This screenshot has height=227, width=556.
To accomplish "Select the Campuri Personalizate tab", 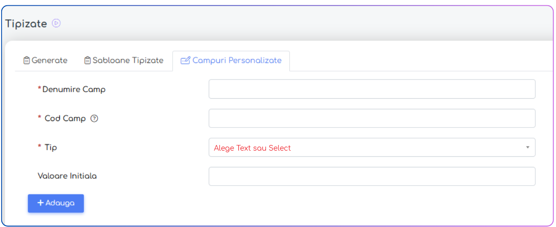I will (237, 61).
